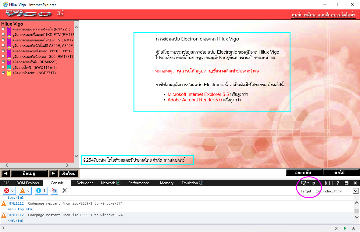Expand the 2KD-FTV engine manual node

(x=3, y=40)
